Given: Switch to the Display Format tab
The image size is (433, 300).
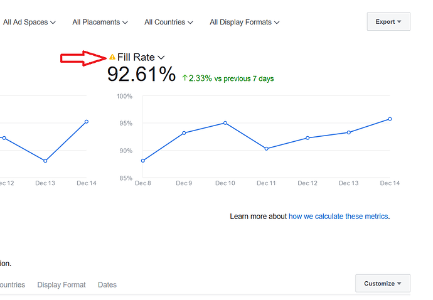Looking at the screenshot, I should click(x=61, y=285).
